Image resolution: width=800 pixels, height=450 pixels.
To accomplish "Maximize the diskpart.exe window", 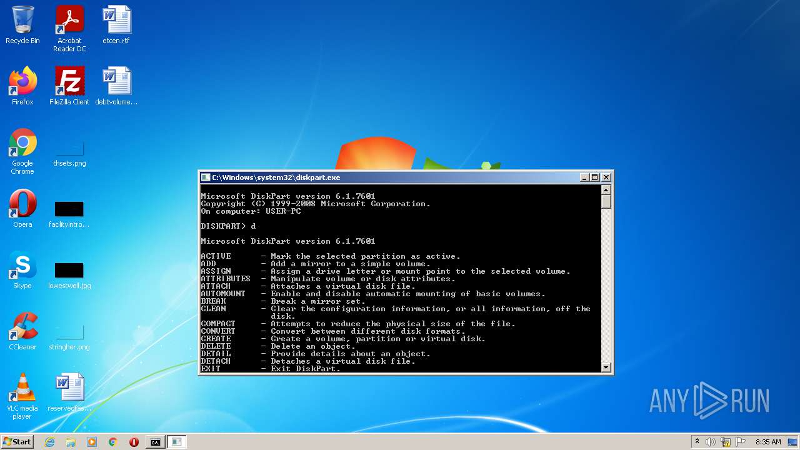I will (595, 177).
